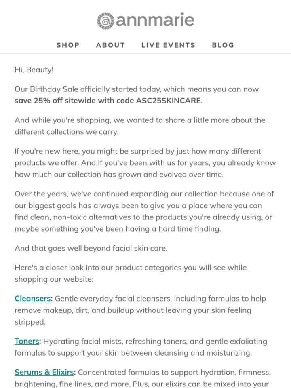Click the 'If you're new here' paragraph
This screenshot has height=388, width=291.
(x=145, y=163)
